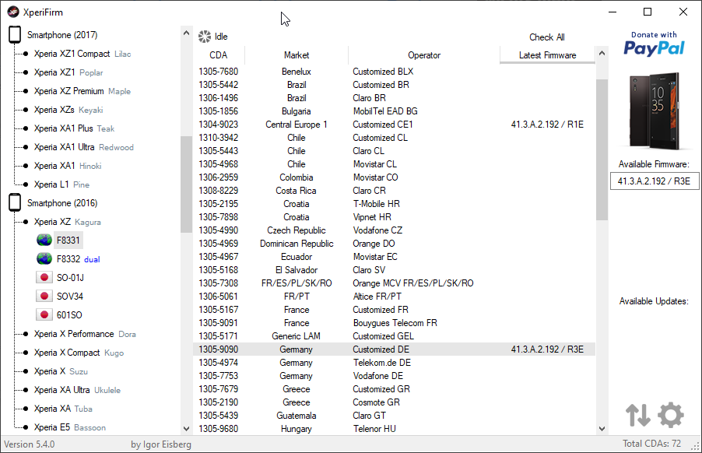Viewport: 702px width, 453px height.
Task: Select Xperia XZ1 Compact Lilac in tree
Action: (82, 54)
